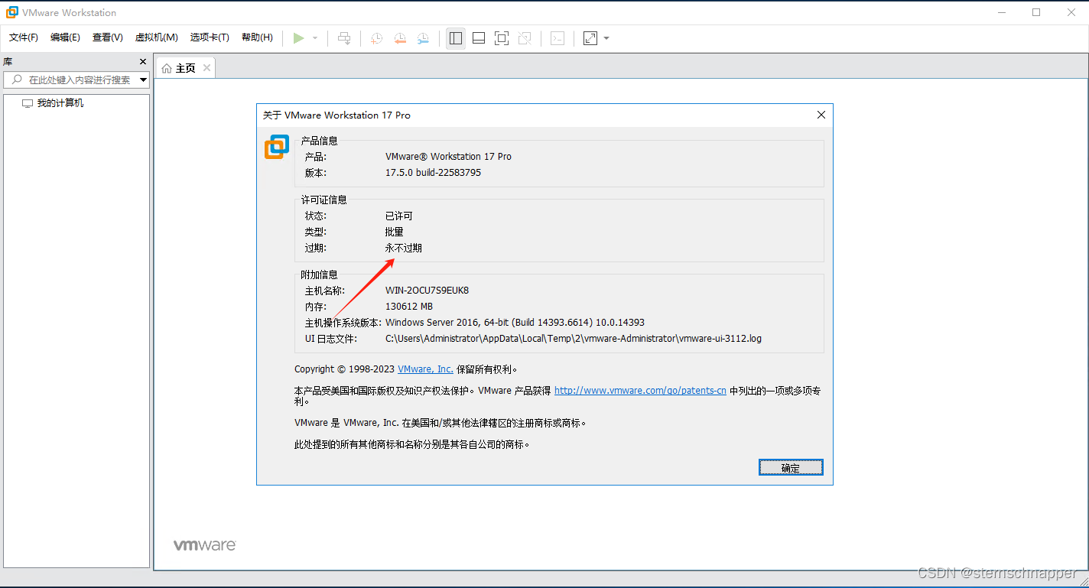Close the About VMware Workstation dialog
This screenshot has height=588, width=1089.
[821, 115]
